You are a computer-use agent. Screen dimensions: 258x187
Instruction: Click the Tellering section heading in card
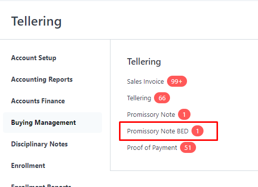(144, 62)
